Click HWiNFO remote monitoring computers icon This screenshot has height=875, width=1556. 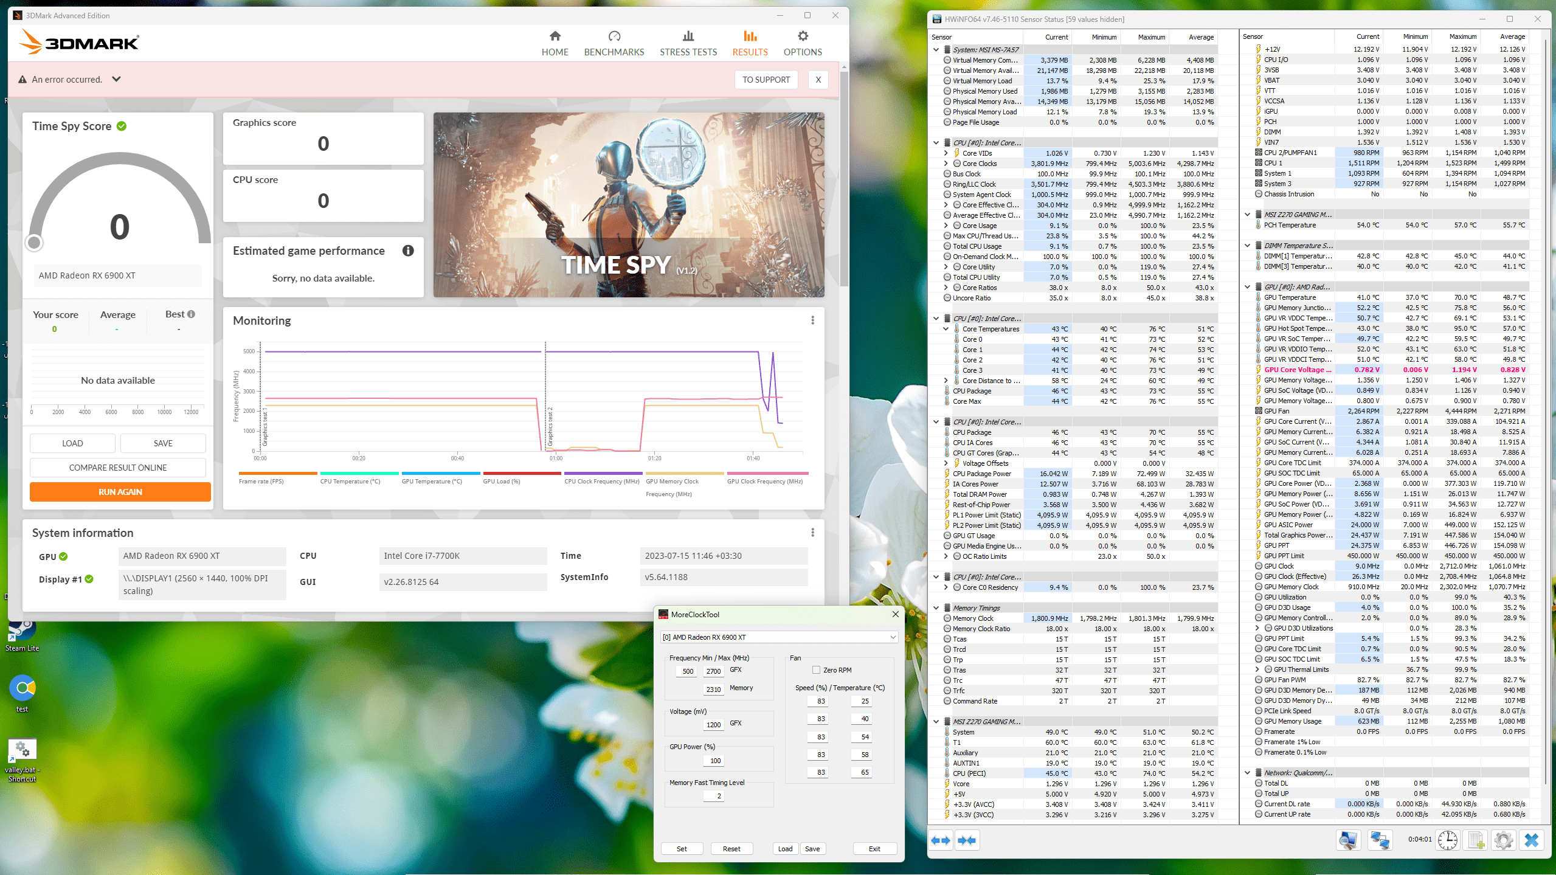coord(1380,840)
